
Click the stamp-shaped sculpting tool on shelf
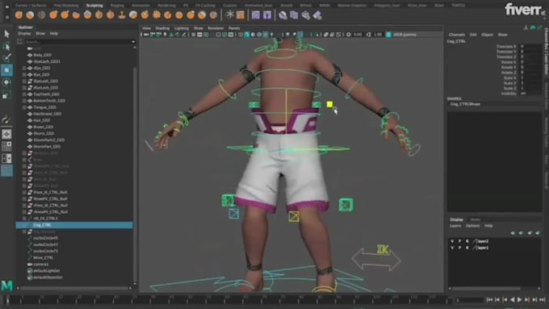[x=122, y=15]
